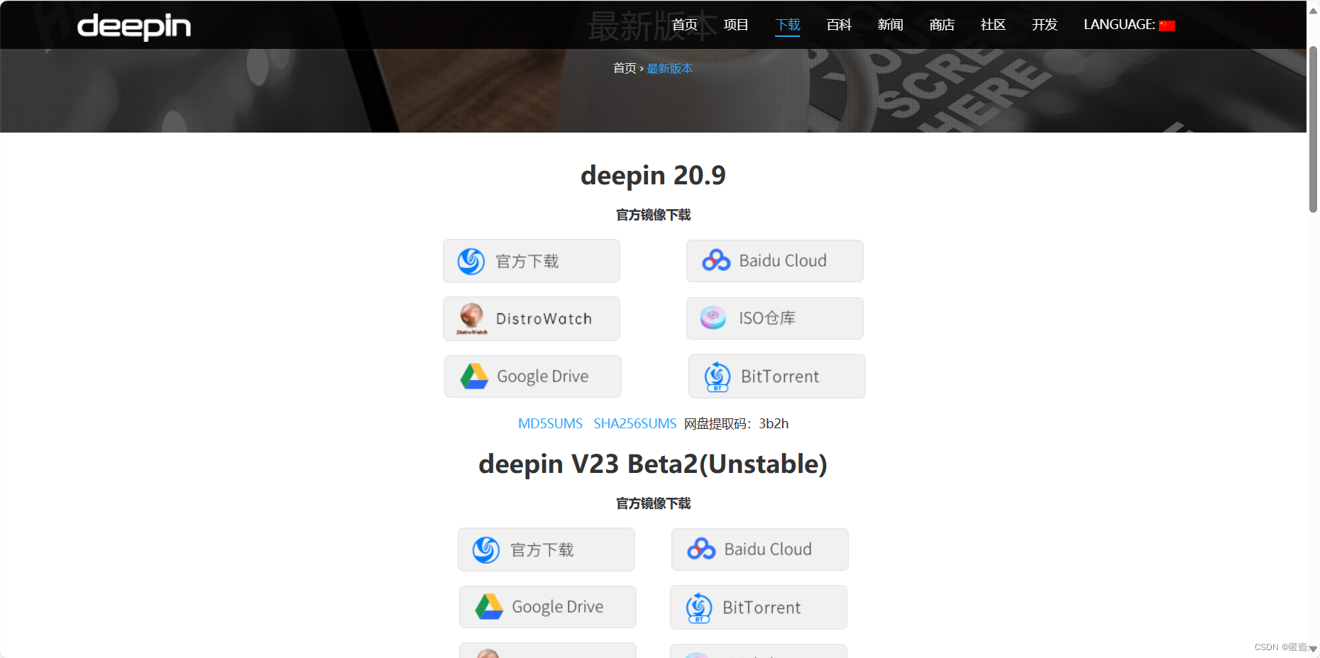Click the page vertical scrollbar thumb

click(x=1313, y=129)
